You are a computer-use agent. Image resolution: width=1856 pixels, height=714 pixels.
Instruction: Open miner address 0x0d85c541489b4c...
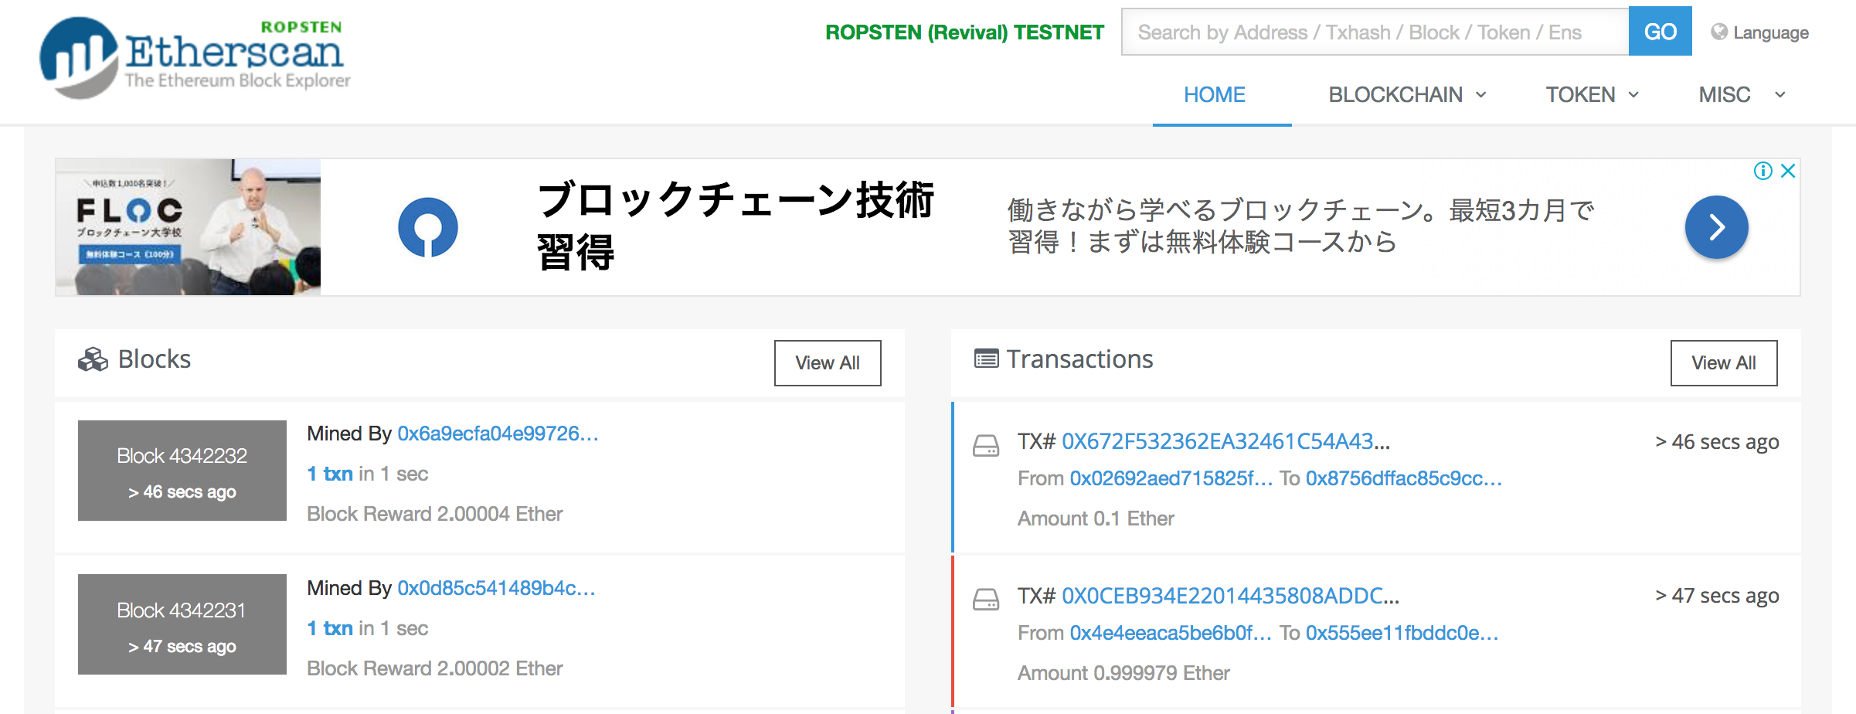[496, 588]
